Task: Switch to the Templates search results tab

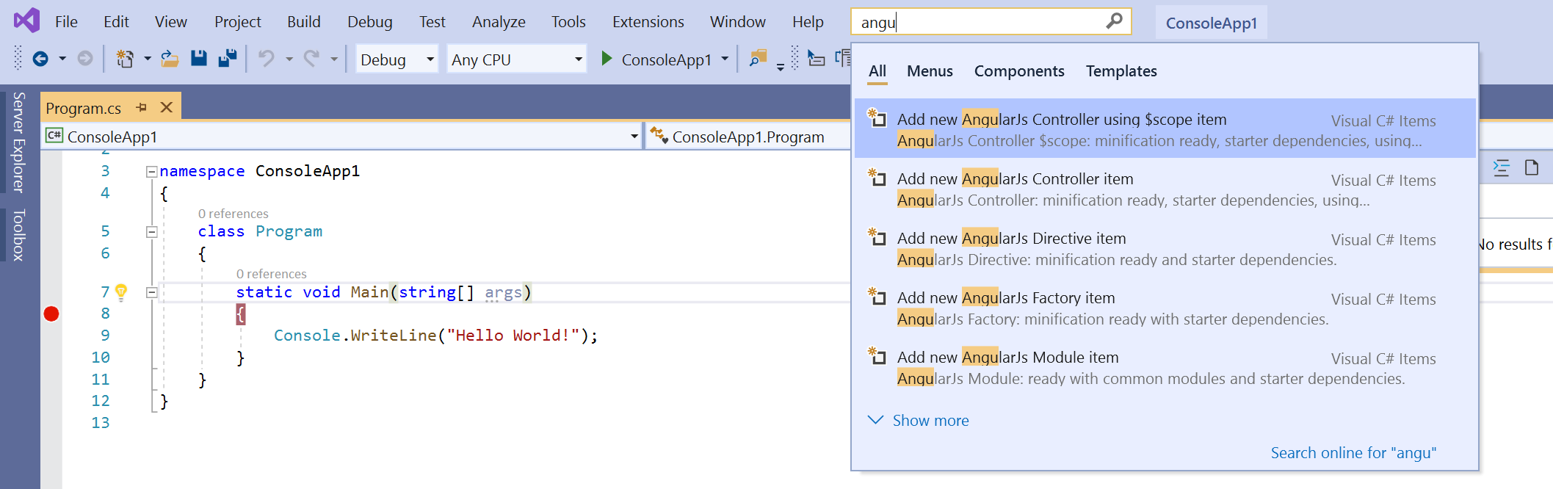Action: click(1121, 71)
